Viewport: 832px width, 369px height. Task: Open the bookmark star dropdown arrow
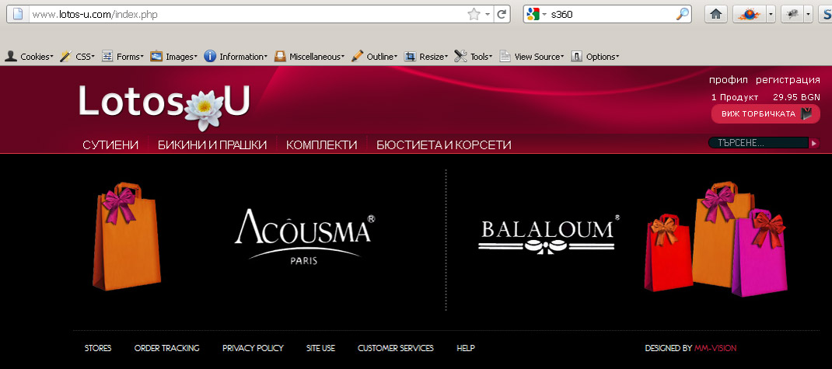[x=487, y=15]
